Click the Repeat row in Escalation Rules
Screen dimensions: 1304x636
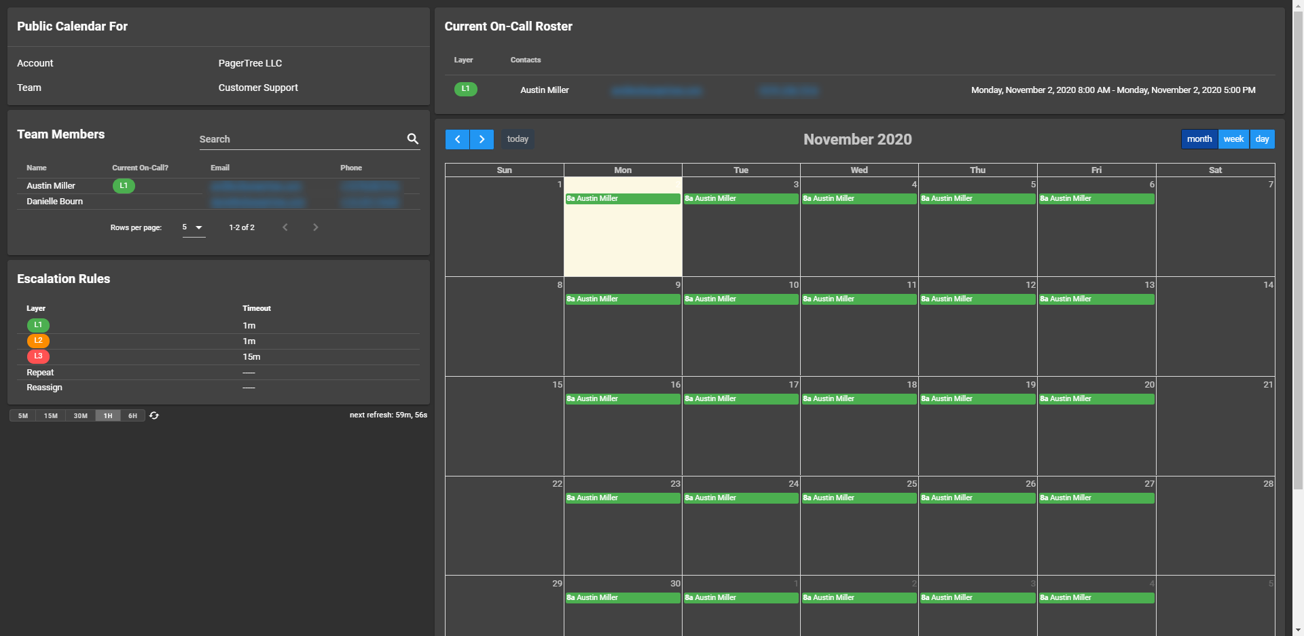click(218, 372)
